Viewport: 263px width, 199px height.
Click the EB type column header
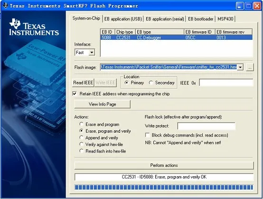tap(160, 32)
